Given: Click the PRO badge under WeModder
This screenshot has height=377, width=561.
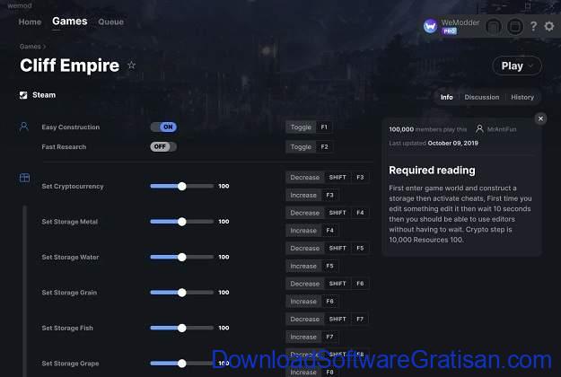Looking at the screenshot, I should click(449, 31).
